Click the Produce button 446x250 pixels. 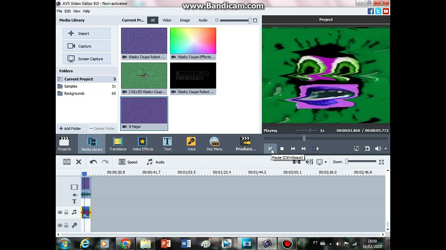coord(246,144)
